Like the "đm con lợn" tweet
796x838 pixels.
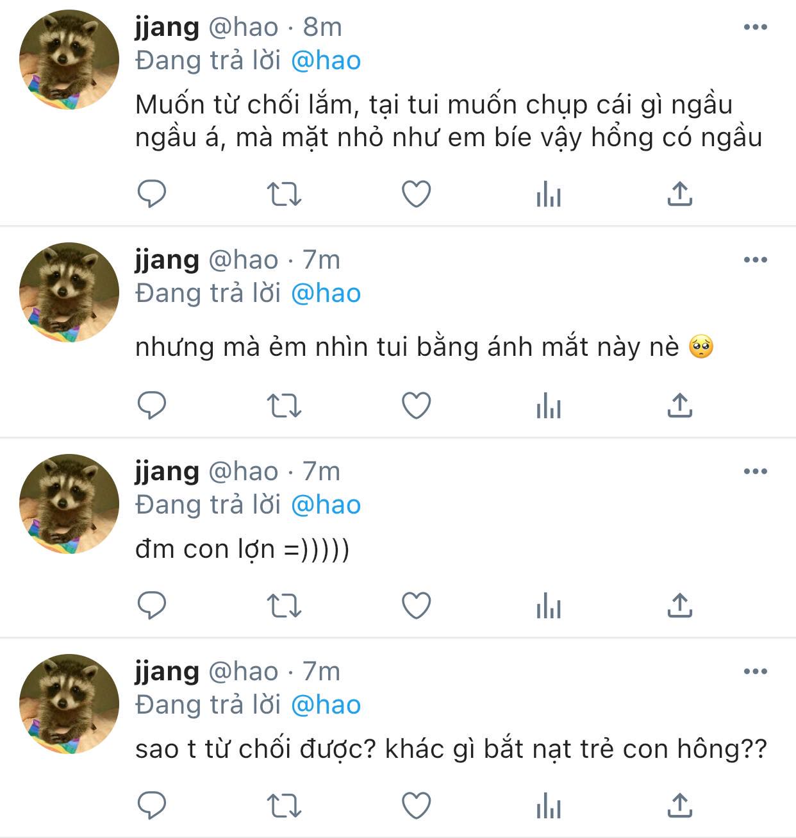[416, 605]
